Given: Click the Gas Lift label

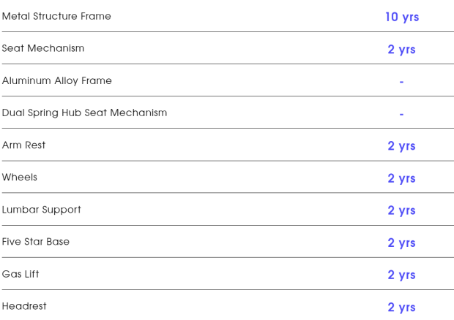Looking at the screenshot, I should [21, 274].
